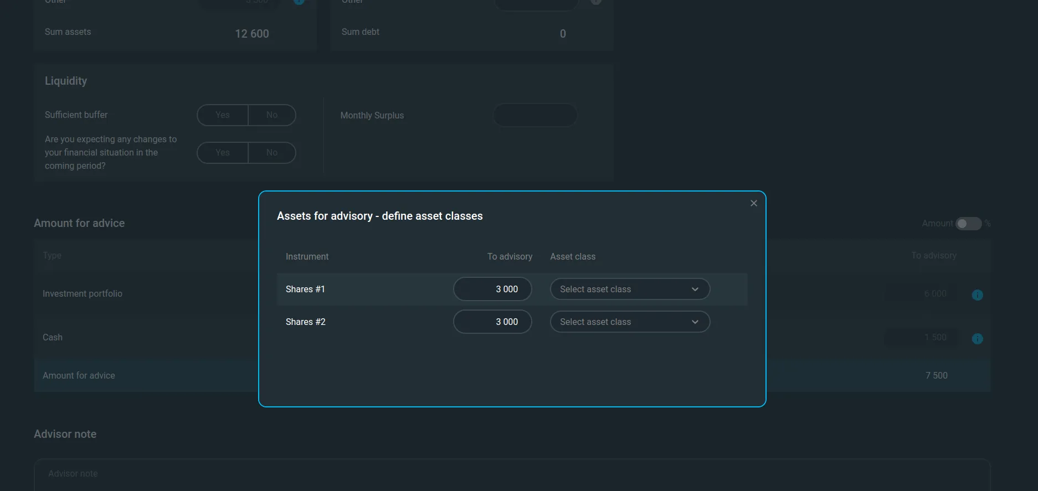1038x491 pixels.
Task: Click the Sum assets value 12 600
Action: click(252, 34)
